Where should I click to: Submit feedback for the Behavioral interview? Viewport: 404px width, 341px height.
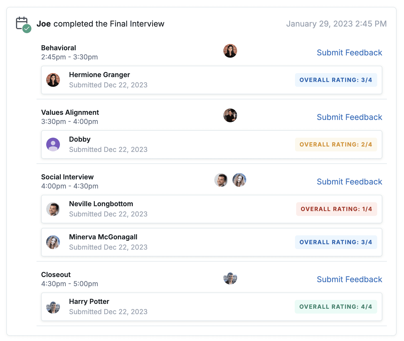(349, 53)
